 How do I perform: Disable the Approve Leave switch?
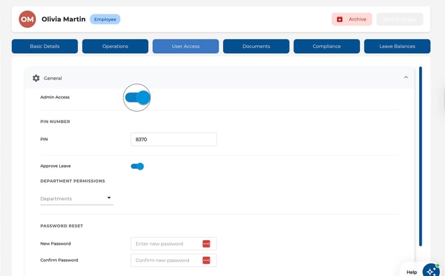click(137, 166)
